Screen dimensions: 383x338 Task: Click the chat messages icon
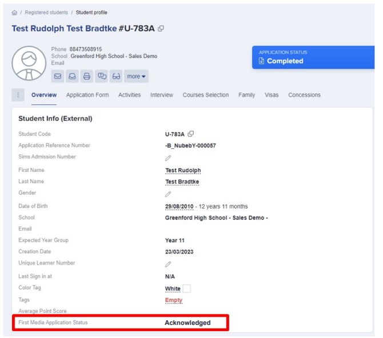102,76
